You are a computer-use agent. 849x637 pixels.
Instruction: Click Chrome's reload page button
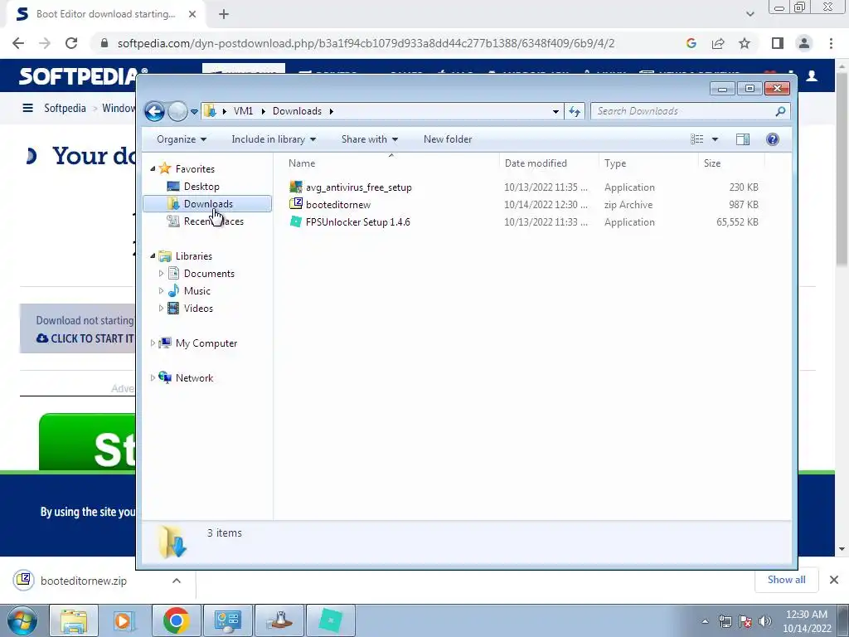pos(71,43)
